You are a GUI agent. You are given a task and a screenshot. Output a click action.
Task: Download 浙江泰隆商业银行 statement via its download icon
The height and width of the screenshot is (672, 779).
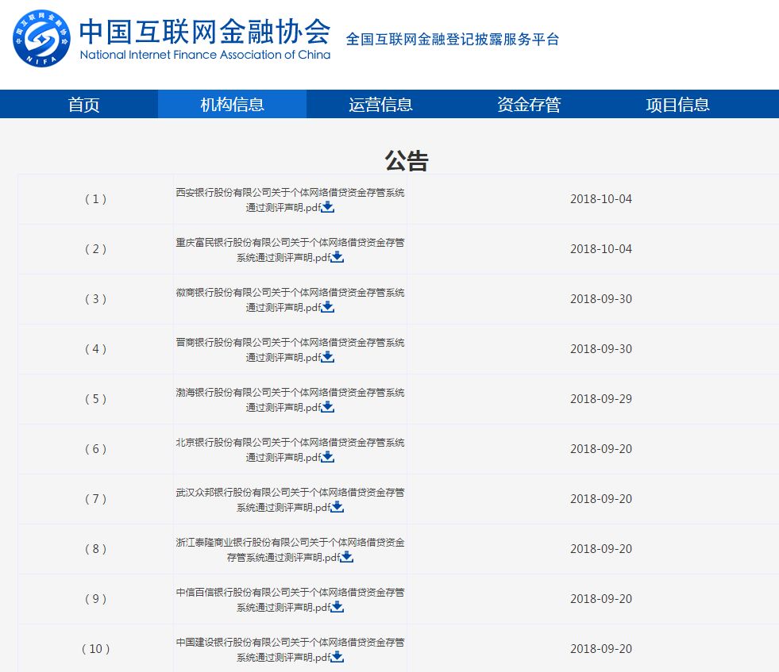[x=347, y=557]
